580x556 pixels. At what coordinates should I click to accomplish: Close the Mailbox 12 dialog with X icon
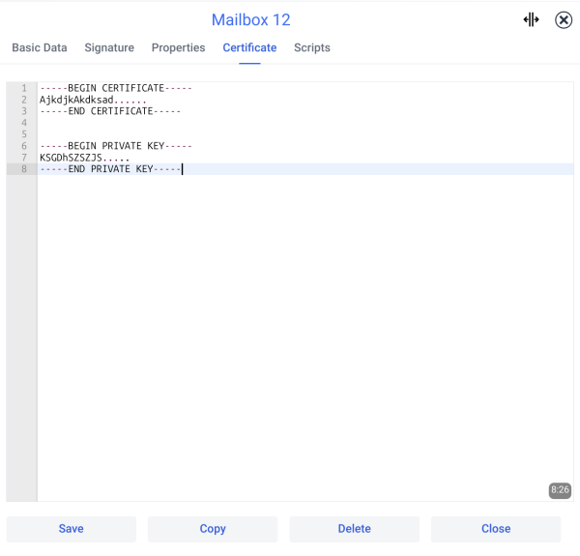click(x=564, y=19)
